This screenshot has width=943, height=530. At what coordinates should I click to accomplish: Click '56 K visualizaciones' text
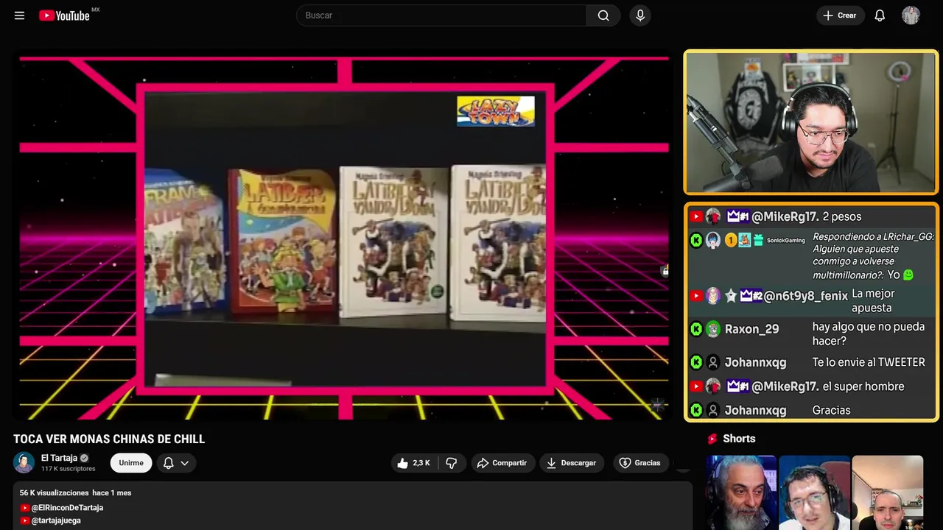pyautogui.click(x=54, y=492)
